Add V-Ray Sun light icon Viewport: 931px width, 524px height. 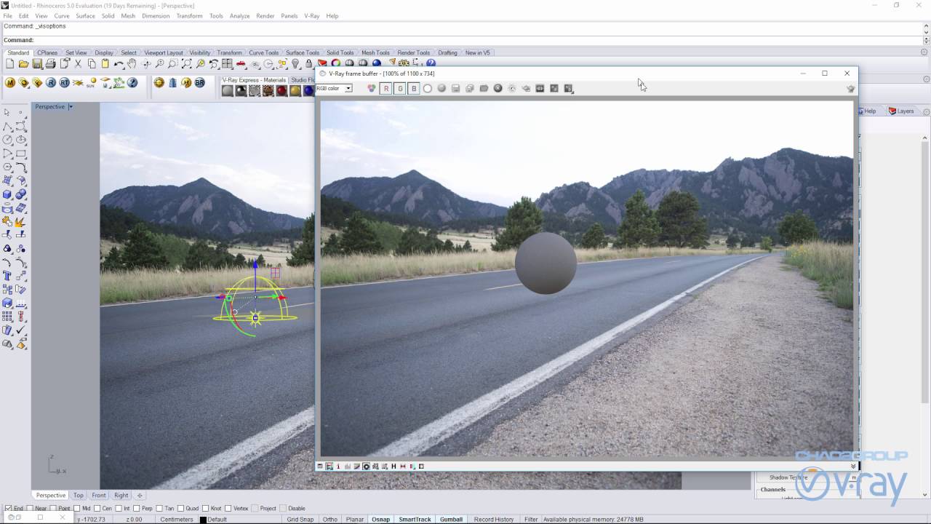click(x=92, y=83)
